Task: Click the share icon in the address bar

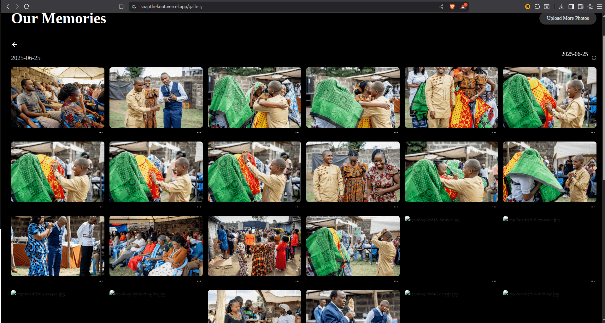Action: click(441, 7)
